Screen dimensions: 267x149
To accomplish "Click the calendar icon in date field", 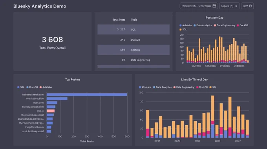I will point(214,6).
